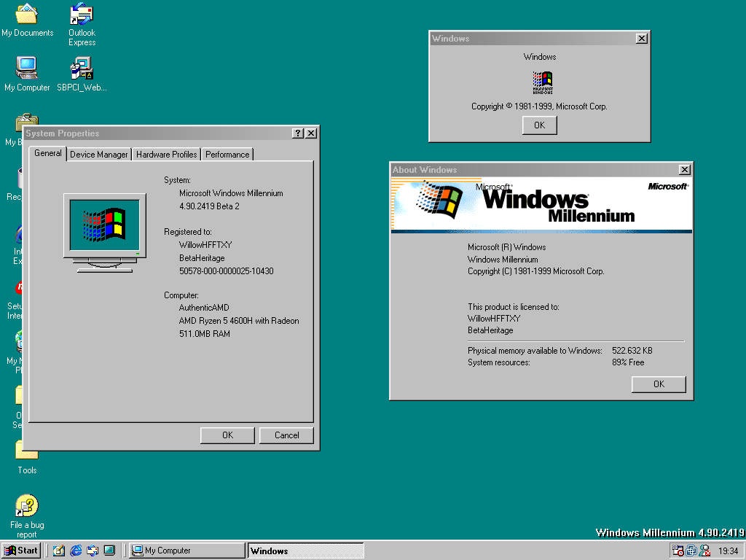Click the MSN Messenger tray icon
This screenshot has width=746, height=560.
[x=704, y=551]
